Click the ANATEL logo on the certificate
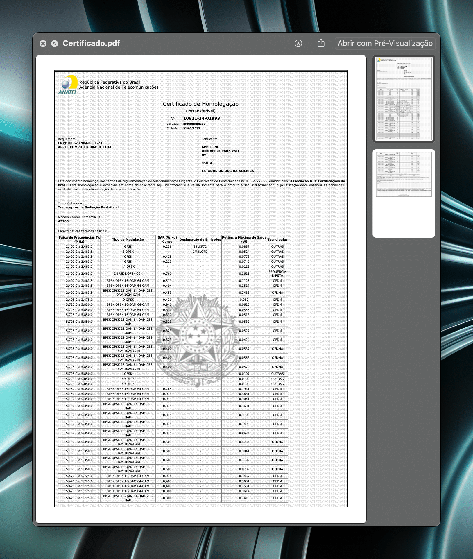 click(x=68, y=85)
